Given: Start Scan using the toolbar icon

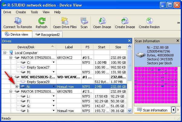Looking at the screenshot, I should coord(84,21).
